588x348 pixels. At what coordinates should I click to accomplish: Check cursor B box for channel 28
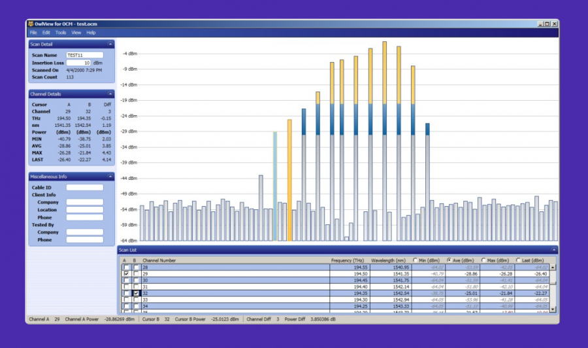click(x=136, y=268)
